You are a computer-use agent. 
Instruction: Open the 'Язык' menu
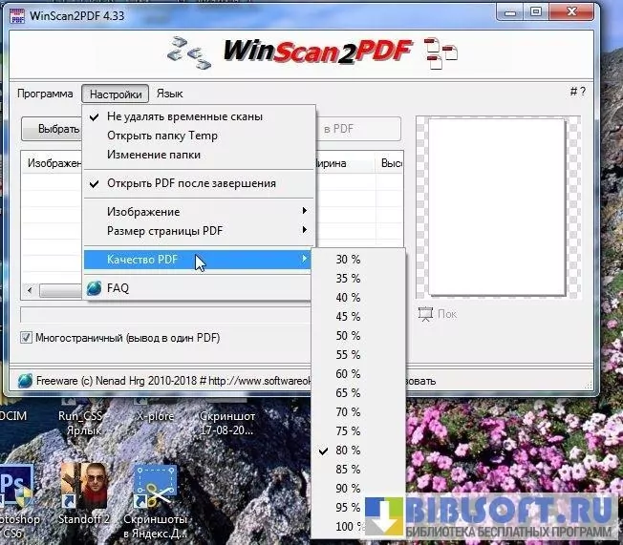tap(169, 94)
